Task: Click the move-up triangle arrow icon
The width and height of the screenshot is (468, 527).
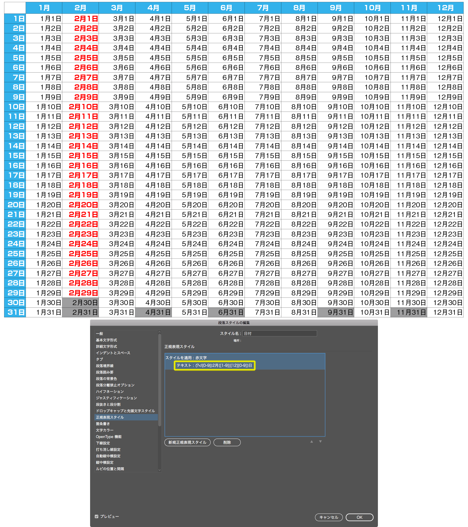Action: (312, 442)
